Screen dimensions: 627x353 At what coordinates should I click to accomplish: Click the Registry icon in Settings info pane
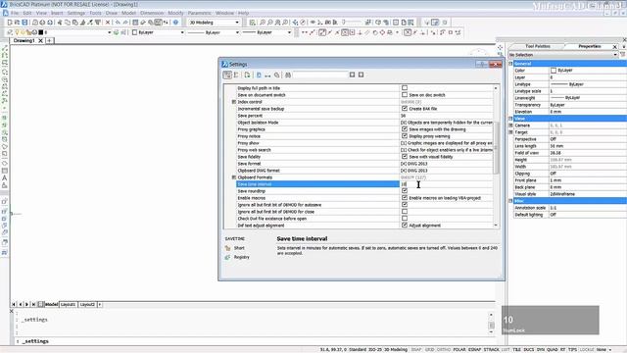click(227, 257)
